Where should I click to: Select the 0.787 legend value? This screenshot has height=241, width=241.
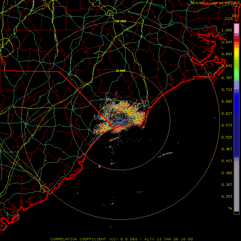(227, 78)
